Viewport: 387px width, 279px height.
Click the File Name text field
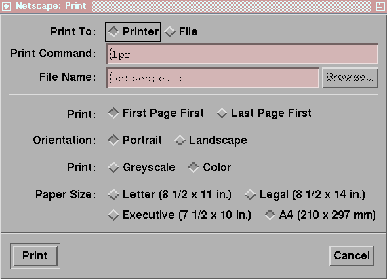[x=213, y=78]
